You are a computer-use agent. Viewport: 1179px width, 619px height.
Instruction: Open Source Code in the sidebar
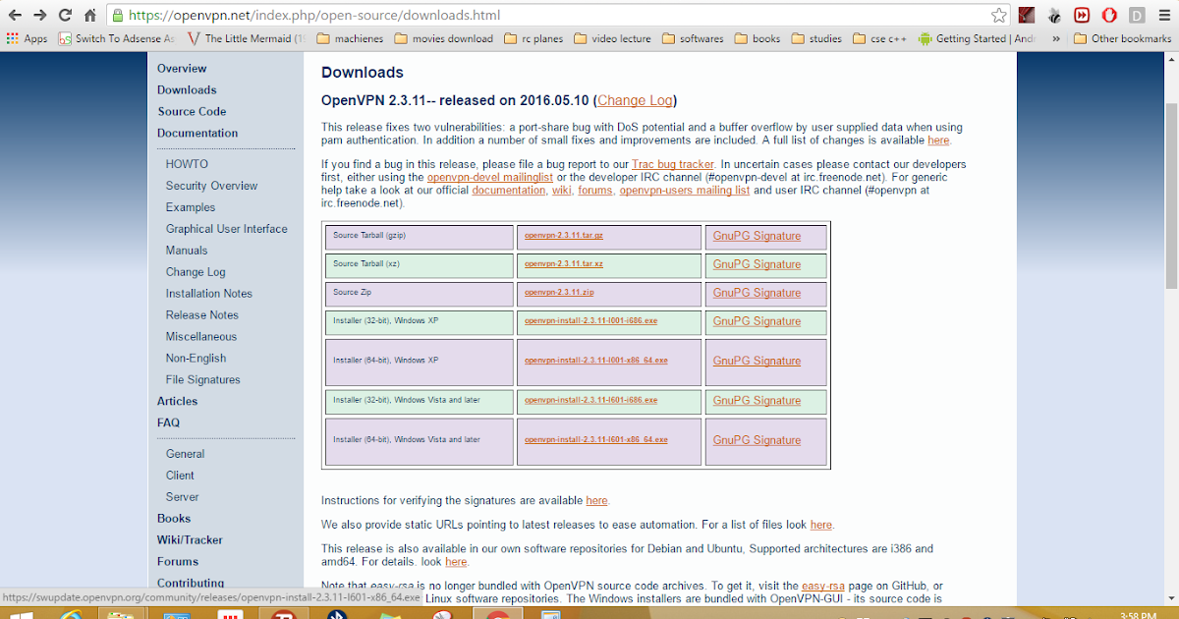[192, 112]
